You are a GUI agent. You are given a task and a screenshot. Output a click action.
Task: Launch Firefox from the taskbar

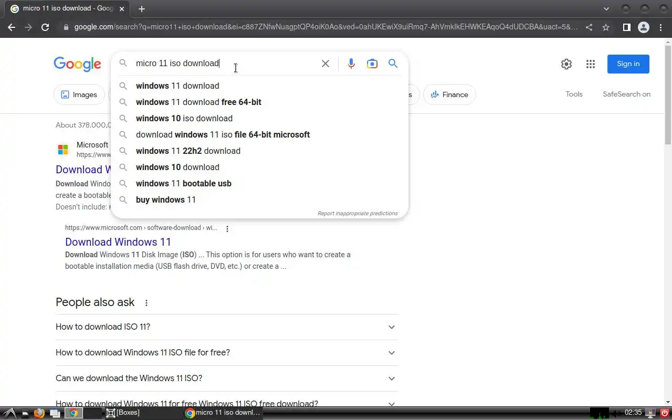pos(39,413)
